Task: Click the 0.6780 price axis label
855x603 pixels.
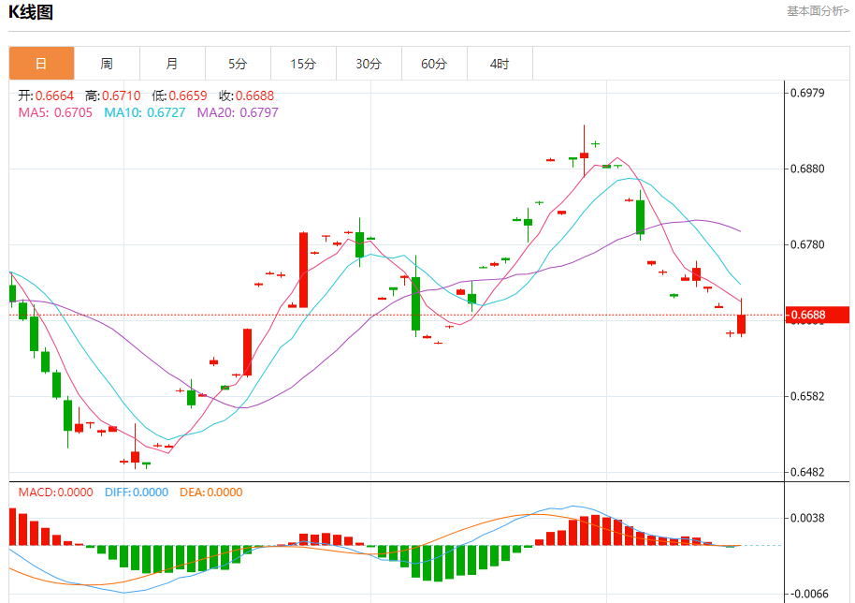Action: point(807,244)
